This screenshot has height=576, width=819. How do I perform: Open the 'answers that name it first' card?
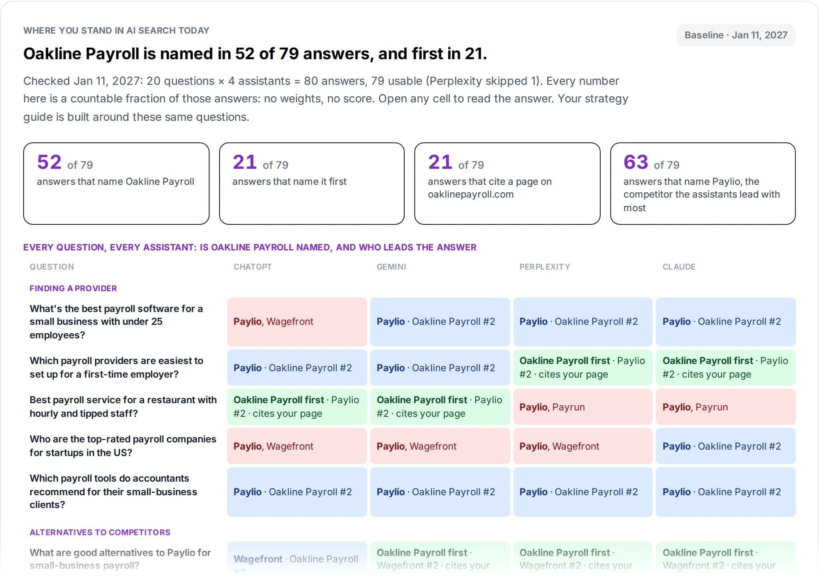312,184
